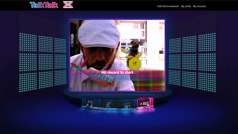Click the bottom-right handle of drum sticker
Viewport: 238px width, 134px height.
pos(142,69)
